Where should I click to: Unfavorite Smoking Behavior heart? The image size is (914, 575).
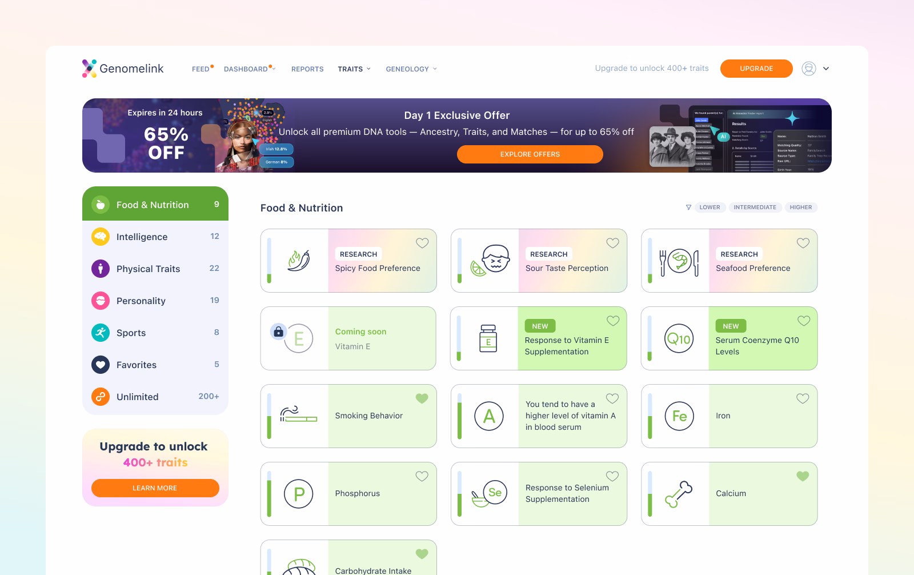tap(422, 398)
